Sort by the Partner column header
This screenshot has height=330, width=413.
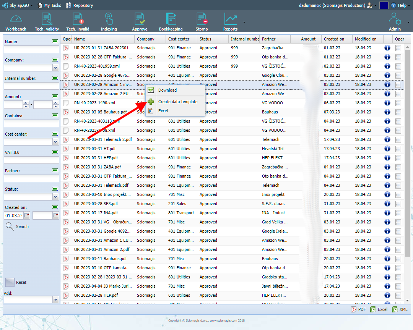275,39
